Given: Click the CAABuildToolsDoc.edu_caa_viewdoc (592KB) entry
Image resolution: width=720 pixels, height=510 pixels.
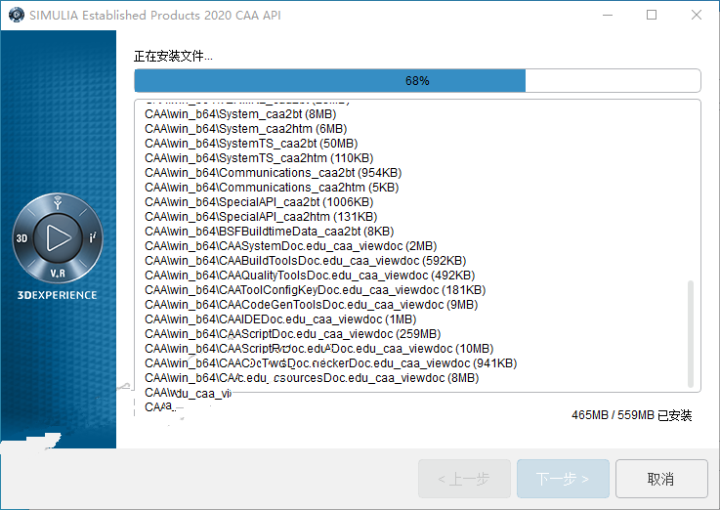Looking at the screenshot, I should tap(306, 261).
